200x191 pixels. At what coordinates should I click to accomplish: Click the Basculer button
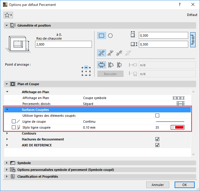pyautogui.click(x=110, y=74)
